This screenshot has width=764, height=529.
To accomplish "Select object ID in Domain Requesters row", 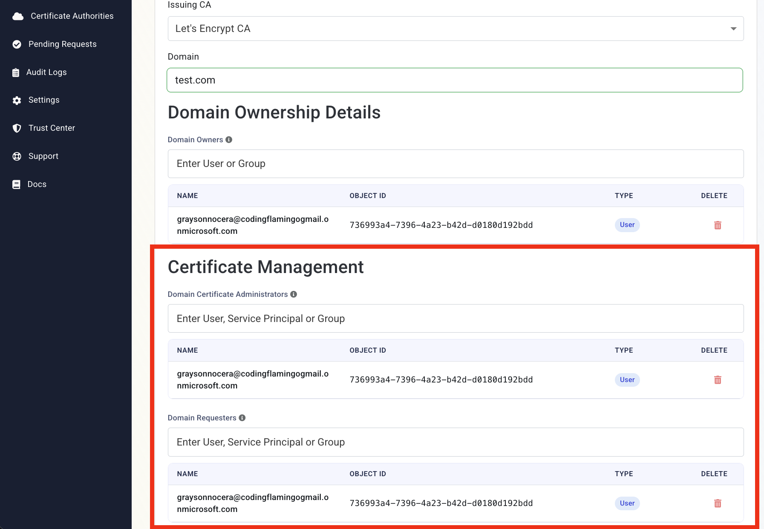I will pos(441,503).
